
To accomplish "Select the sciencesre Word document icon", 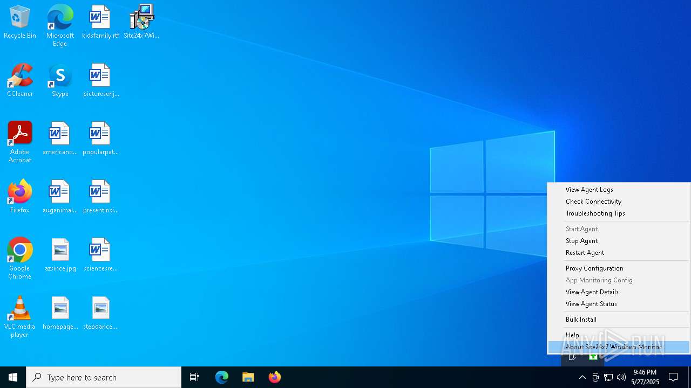I will (x=100, y=255).
